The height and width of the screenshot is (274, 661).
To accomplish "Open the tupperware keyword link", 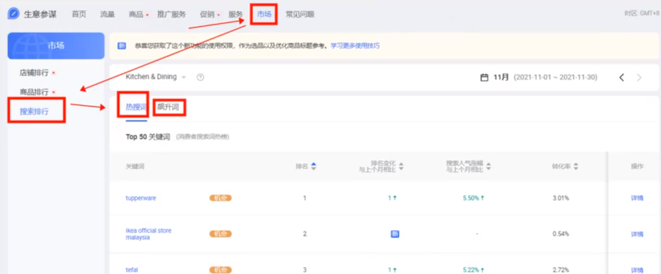I will (141, 198).
